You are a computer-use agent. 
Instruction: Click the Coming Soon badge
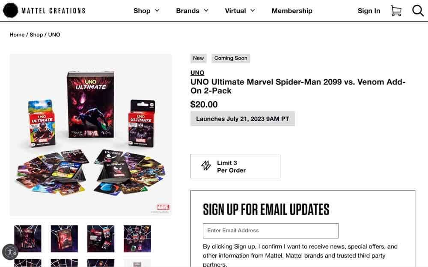pos(231,58)
